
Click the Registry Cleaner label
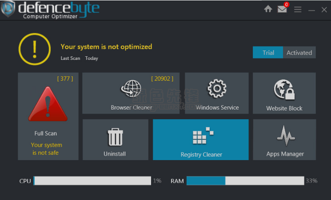pyautogui.click(x=201, y=154)
